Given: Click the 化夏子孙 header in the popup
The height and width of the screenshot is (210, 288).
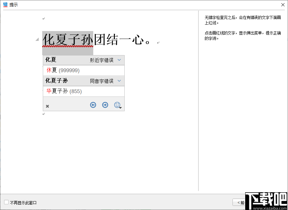Looking at the screenshot, I should 56,81.
